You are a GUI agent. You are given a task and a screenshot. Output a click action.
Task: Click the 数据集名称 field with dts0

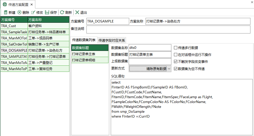(x=150, y=48)
